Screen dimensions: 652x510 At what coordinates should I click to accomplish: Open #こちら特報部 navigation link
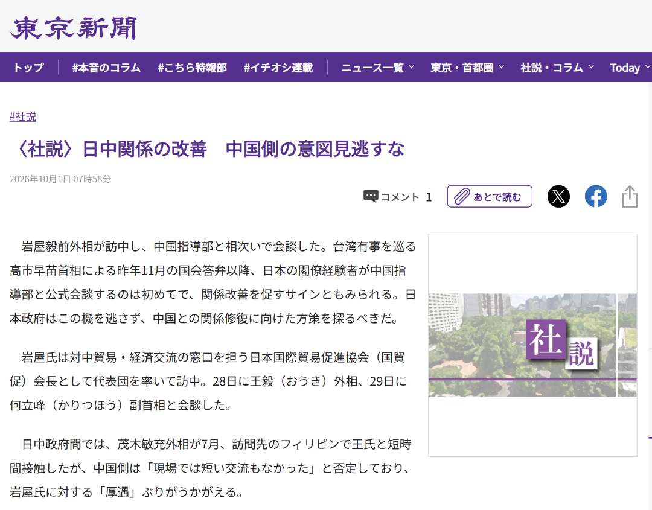pos(192,68)
